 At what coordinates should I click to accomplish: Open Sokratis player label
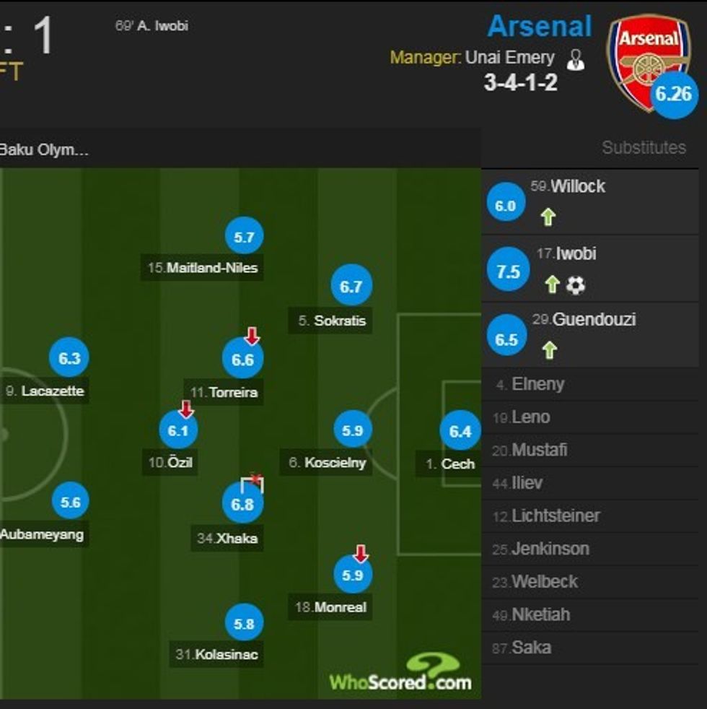pyautogui.click(x=339, y=321)
